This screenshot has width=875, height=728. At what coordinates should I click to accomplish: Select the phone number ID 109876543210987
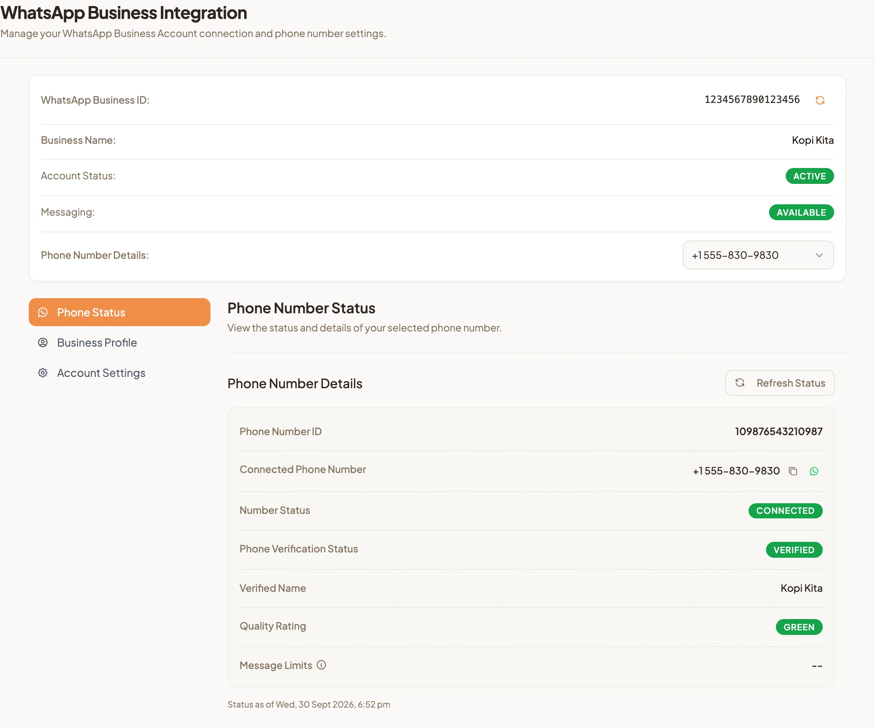pos(779,431)
